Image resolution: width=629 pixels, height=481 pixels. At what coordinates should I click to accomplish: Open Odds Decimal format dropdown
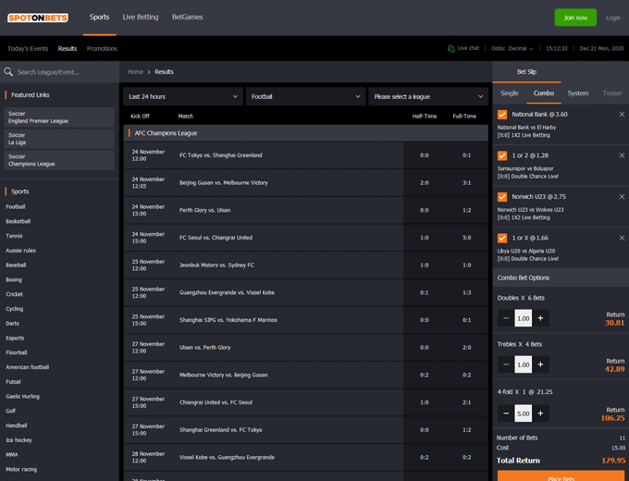click(x=512, y=48)
